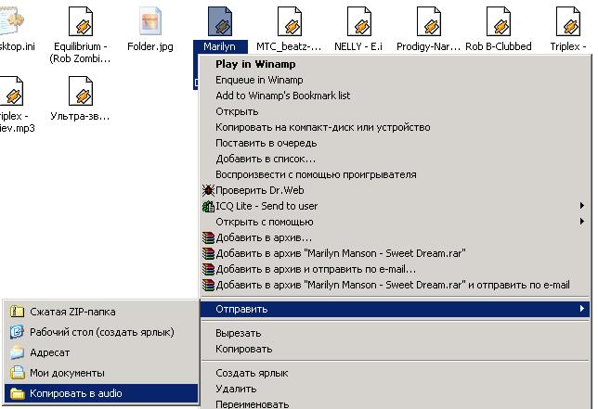
Task: Choose Добавить в архив...
Action: pyautogui.click(x=395, y=237)
